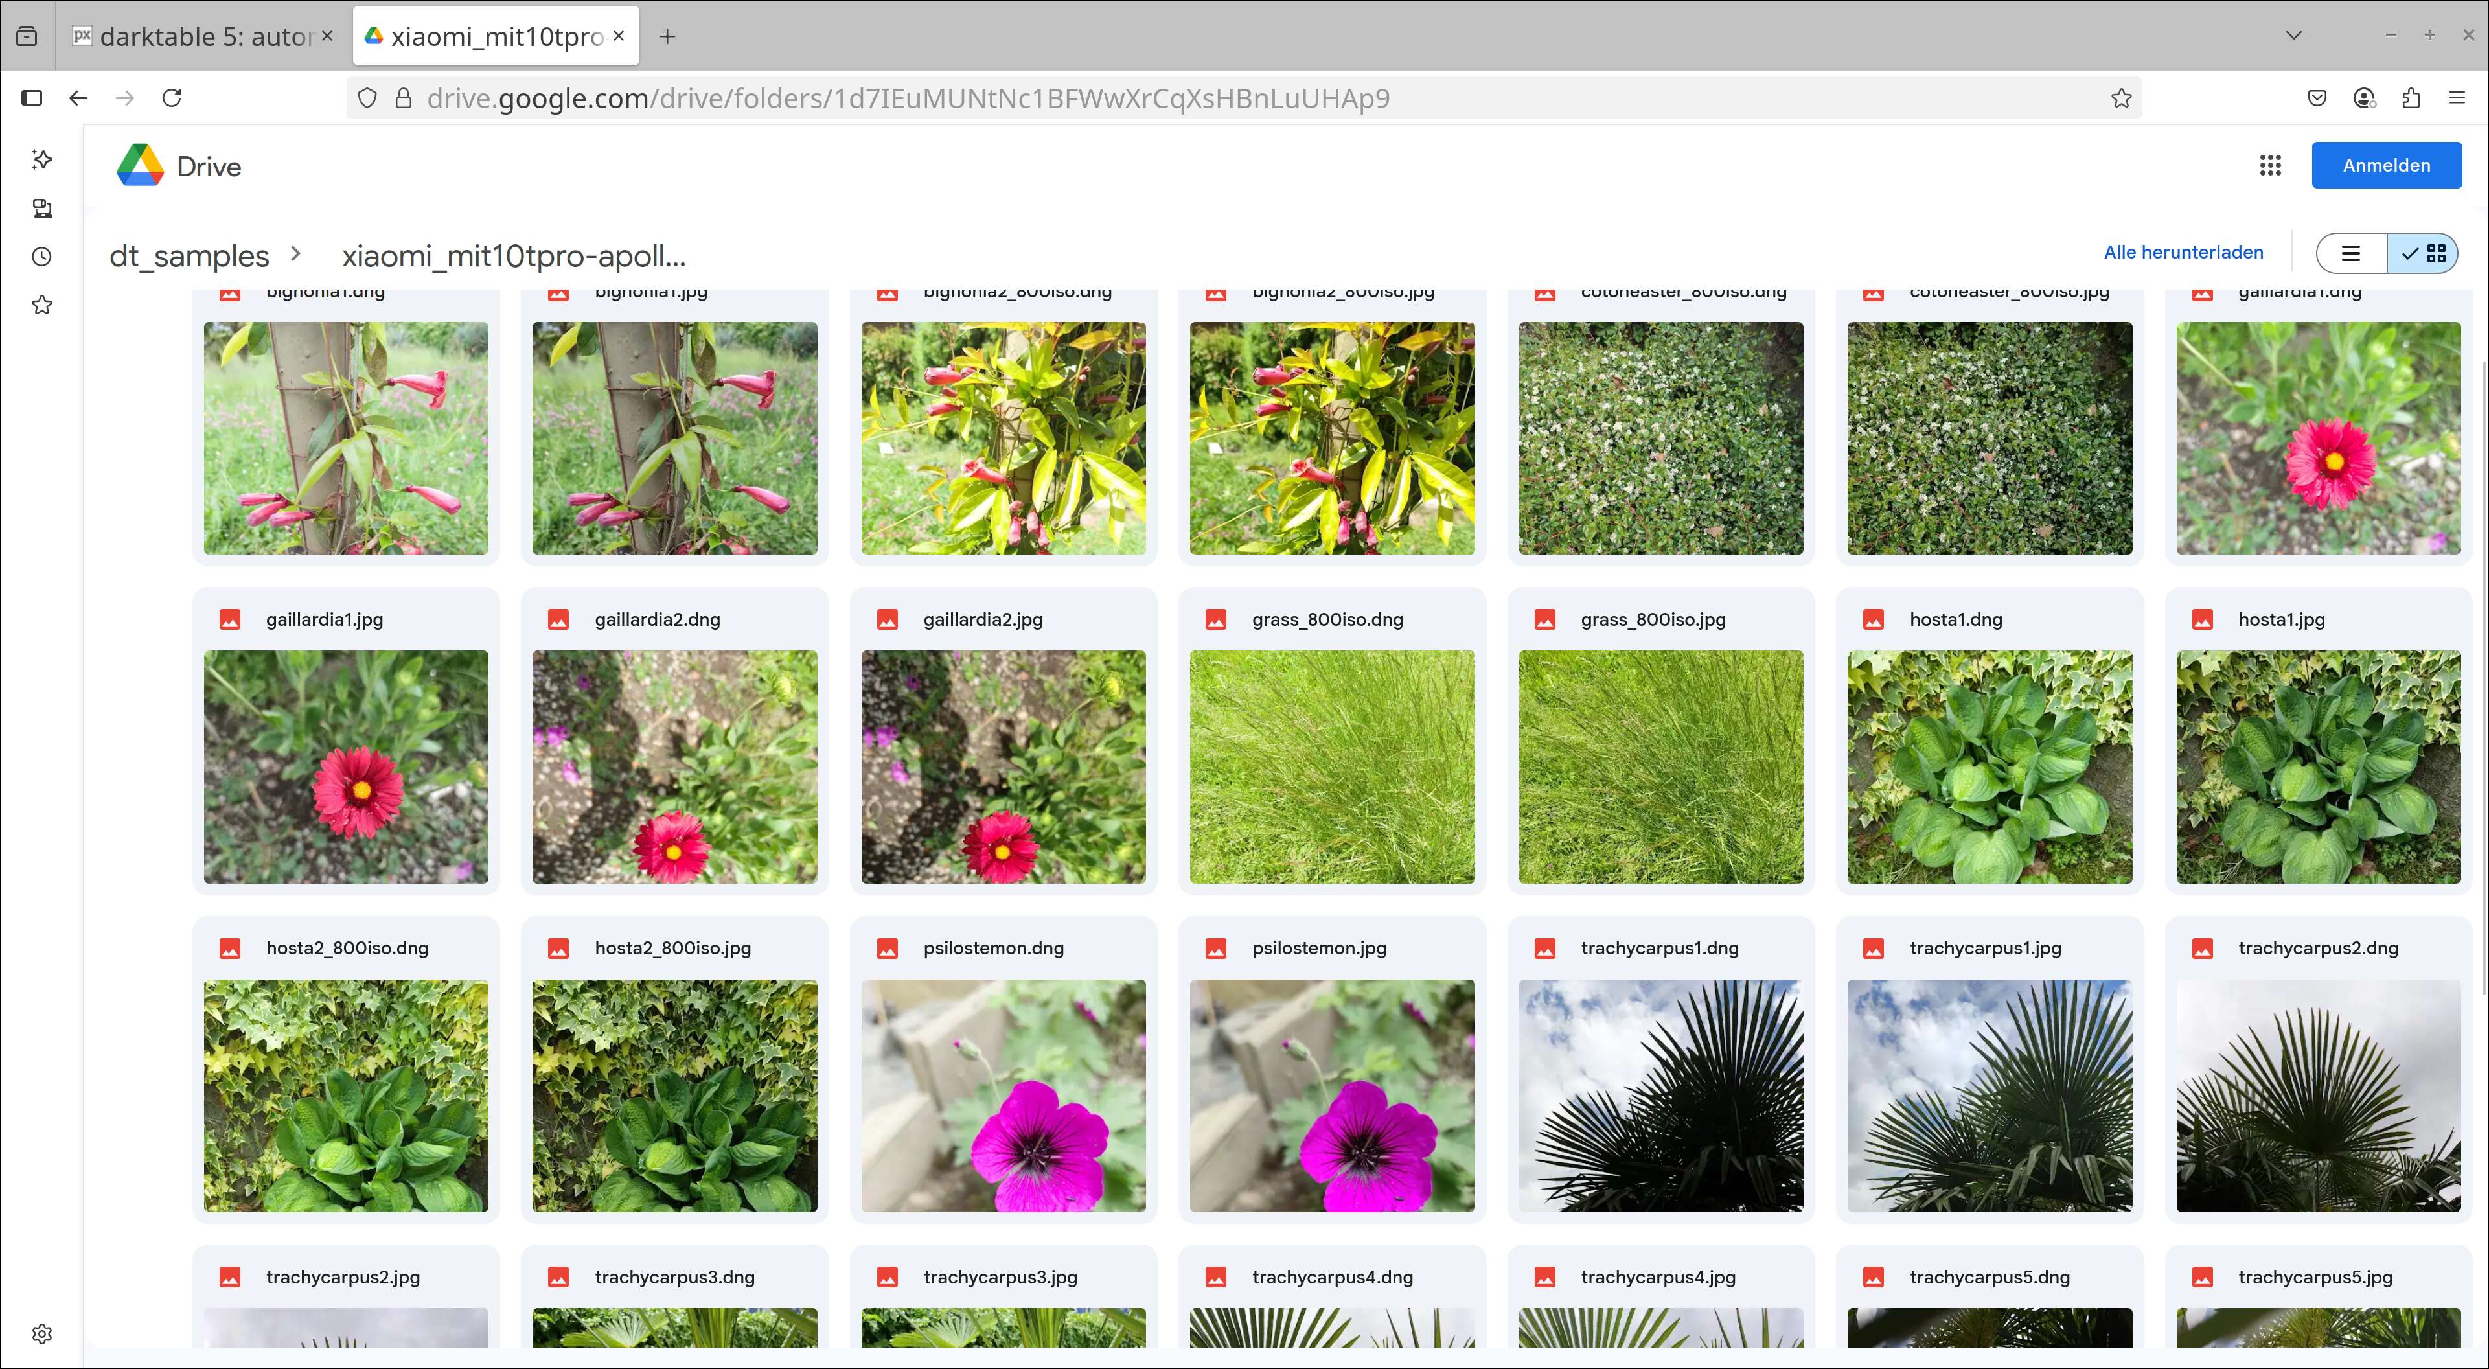Open Firefox View tab overview icon

point(27,36)
